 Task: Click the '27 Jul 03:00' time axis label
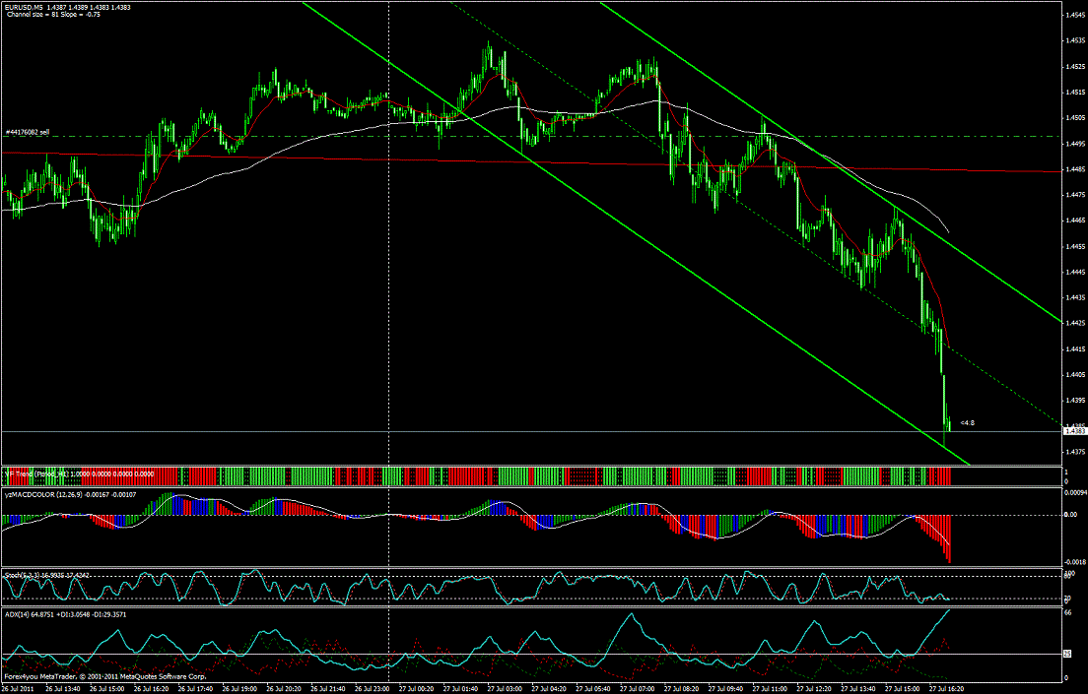pos(505,689)
